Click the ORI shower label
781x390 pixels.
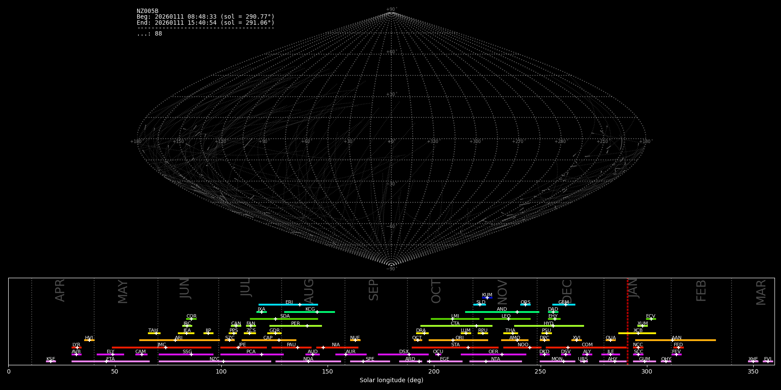[460, 338]
